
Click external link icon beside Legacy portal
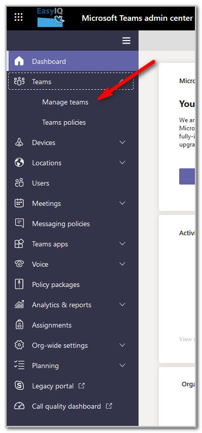[x=82, y=386]
